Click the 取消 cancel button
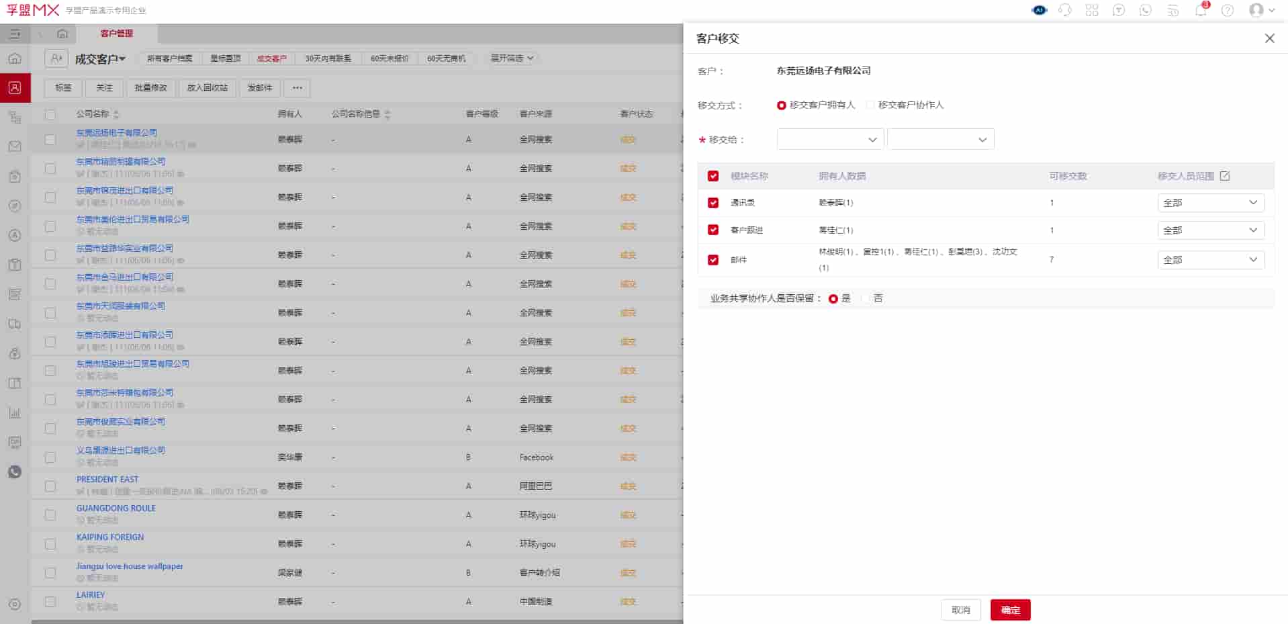Image resolution: width=1288 pixels, height=624 pixels. coord(960,610)
